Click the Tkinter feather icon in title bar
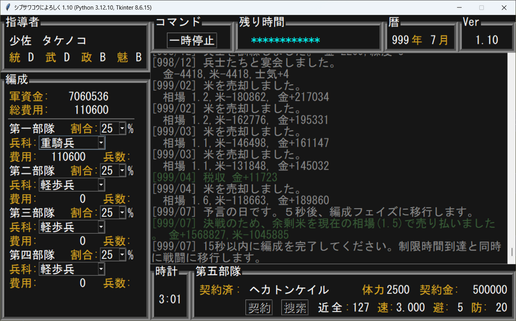This screenshot has height=321, width=516. 8,8
